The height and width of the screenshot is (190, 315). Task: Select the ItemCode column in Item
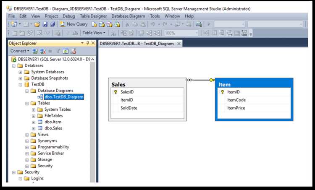(254, 100)
